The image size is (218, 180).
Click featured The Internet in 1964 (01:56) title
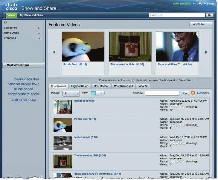[x=127, y=64]
